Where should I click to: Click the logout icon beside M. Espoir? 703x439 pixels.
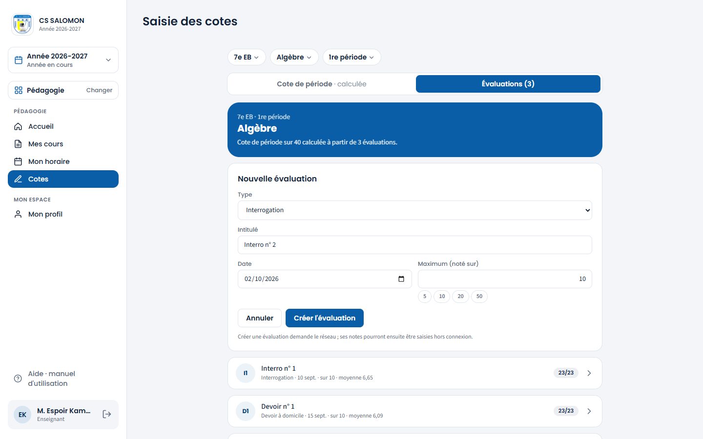point(107,414)
